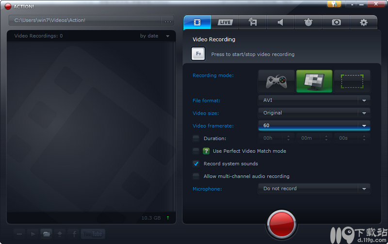
Task: Click the green Perfect Video Match help icon
Action: (206, 151)
